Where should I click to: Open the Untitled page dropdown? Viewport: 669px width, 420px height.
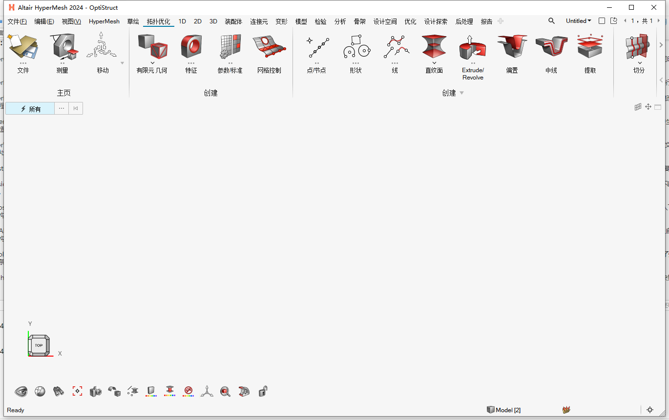point(578,21)
